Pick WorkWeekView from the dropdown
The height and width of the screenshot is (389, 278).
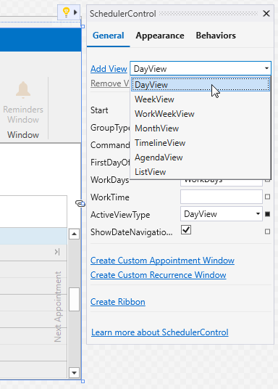coord(201,114)
